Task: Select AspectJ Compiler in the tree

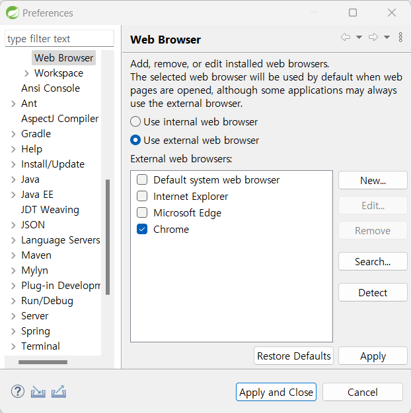Action: point(60,119)
